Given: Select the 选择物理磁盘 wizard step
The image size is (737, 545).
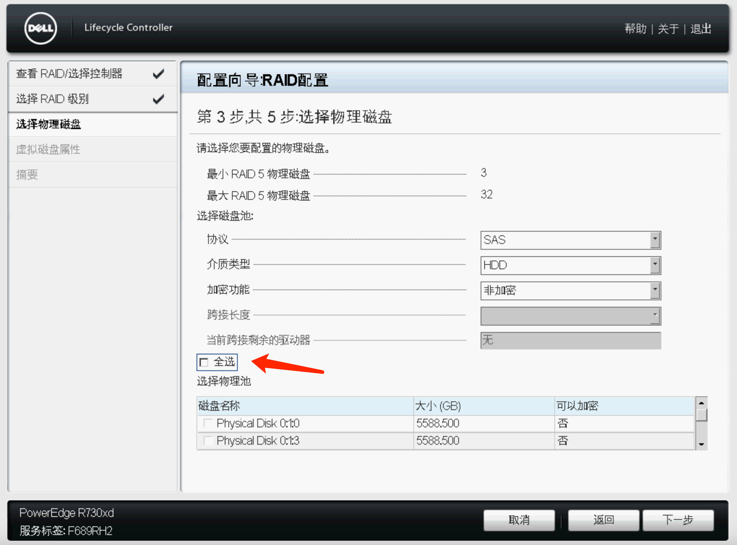Looking at the screenshot, I should point(49,125).
